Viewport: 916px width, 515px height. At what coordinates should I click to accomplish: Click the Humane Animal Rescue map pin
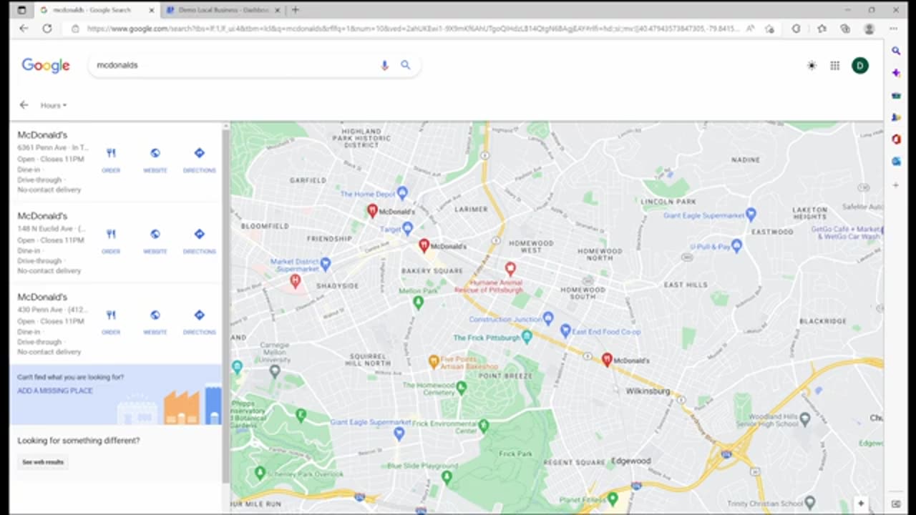(x=510, y=270)
